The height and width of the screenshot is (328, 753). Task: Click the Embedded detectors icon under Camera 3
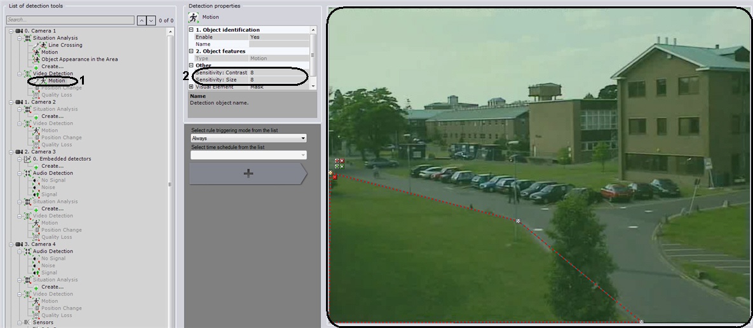[x=27, y=159]
